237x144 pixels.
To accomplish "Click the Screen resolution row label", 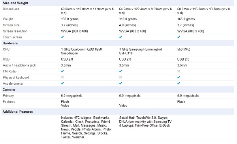I will [15, 31].
